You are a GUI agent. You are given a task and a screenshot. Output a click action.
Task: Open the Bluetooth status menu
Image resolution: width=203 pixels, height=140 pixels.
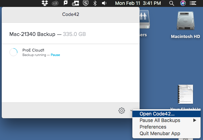pos(95,3)
